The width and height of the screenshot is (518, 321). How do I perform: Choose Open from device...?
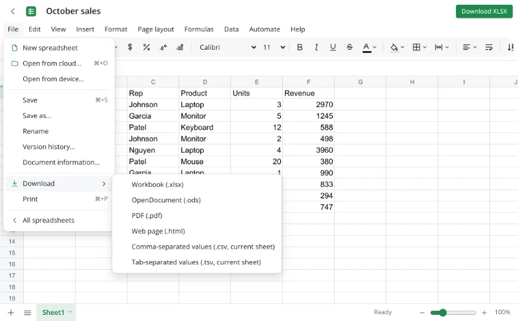tap(59, 79)
